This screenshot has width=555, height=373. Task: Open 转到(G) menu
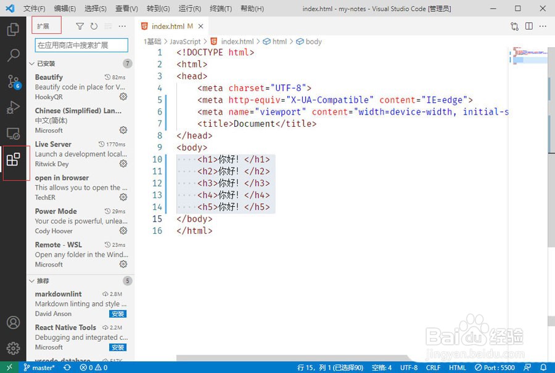pyautogui.click(x=158, y=9)
